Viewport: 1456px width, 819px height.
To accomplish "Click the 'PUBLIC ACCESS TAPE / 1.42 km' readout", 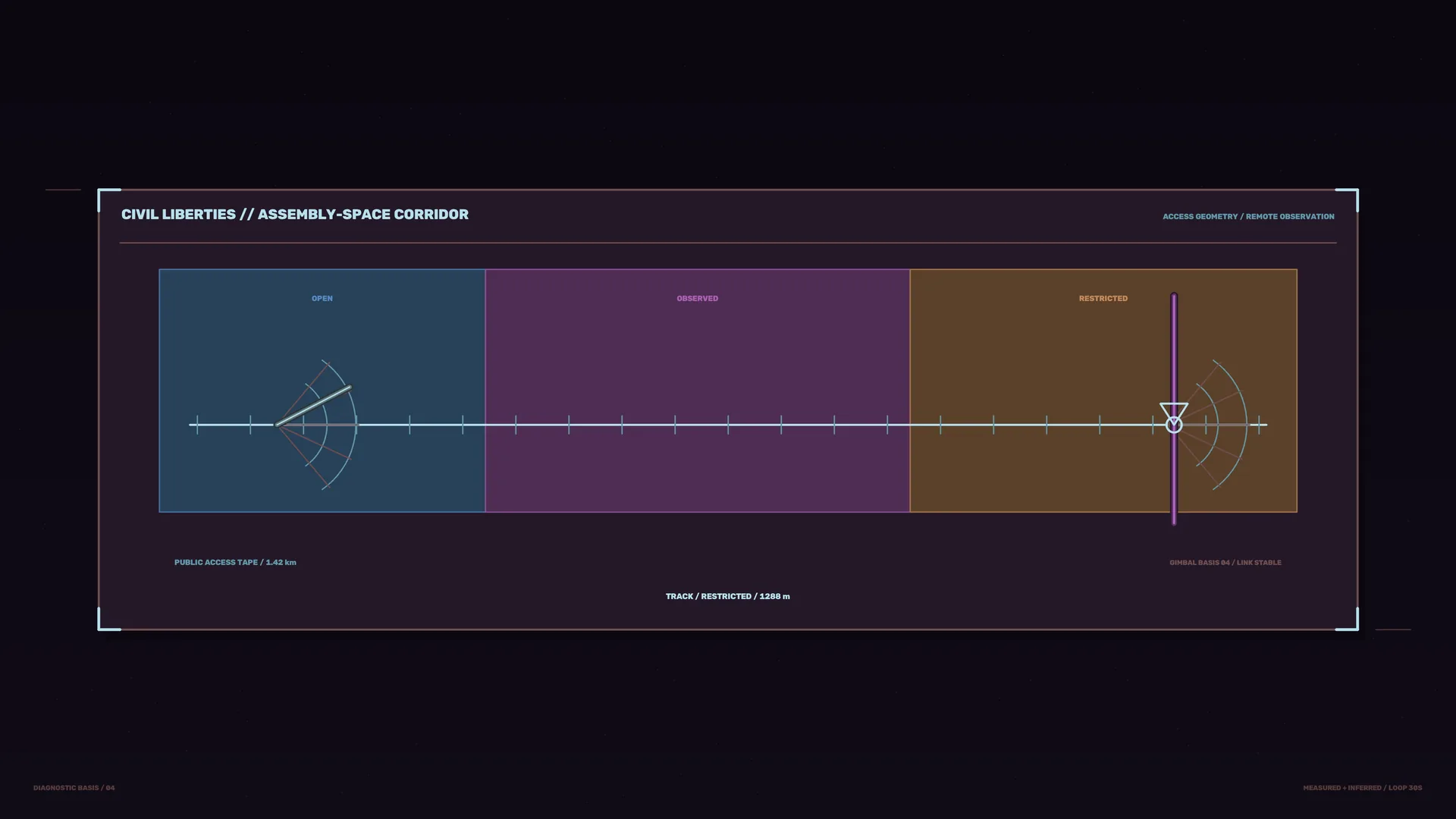I will pos(235,563).
